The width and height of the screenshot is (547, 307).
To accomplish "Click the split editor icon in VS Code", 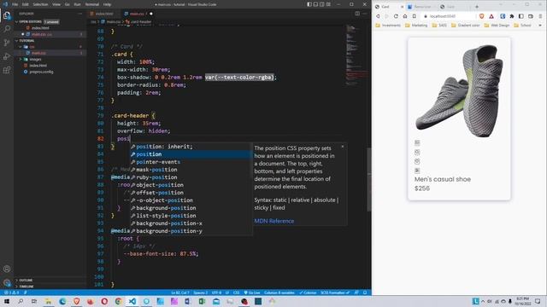I will [x=357, y=14].
